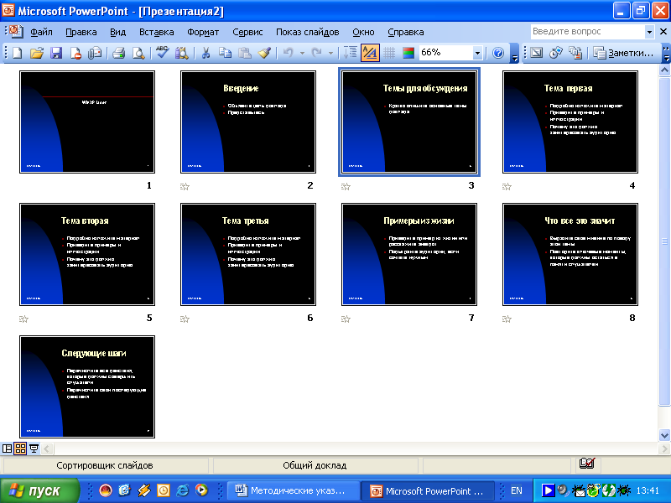Select the Что все это значит slide
The width and height of the screenshot is (671, 503).
570,255
